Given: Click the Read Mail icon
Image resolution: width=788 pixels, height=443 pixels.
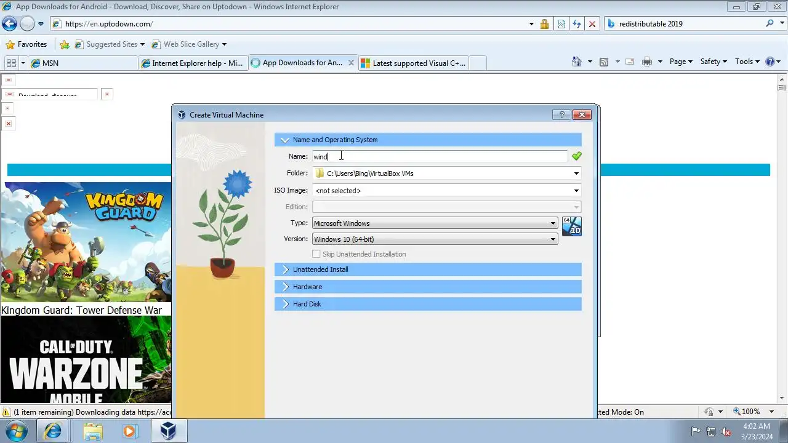Looking at the screenshot, I should [630, 62].
